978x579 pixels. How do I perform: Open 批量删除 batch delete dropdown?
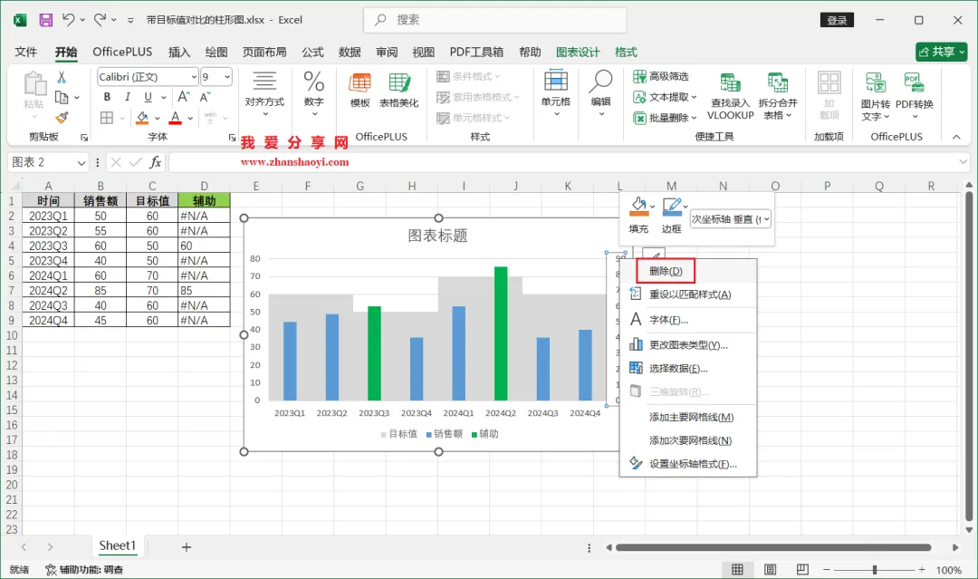[x=665, y=117]
